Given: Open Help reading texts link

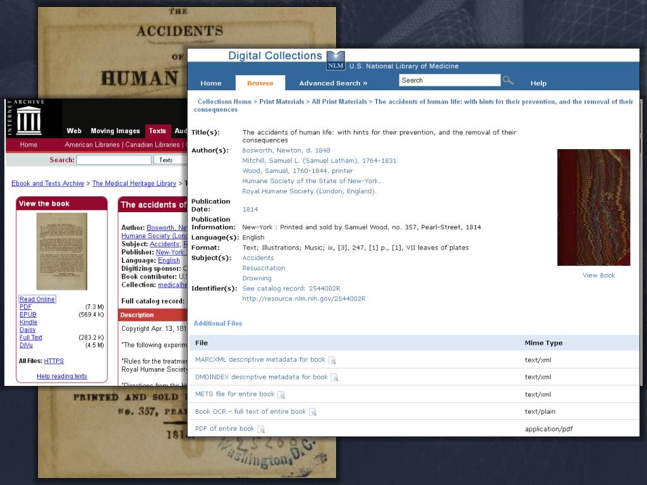Looking at the screenshot, I should click(62, 376).
